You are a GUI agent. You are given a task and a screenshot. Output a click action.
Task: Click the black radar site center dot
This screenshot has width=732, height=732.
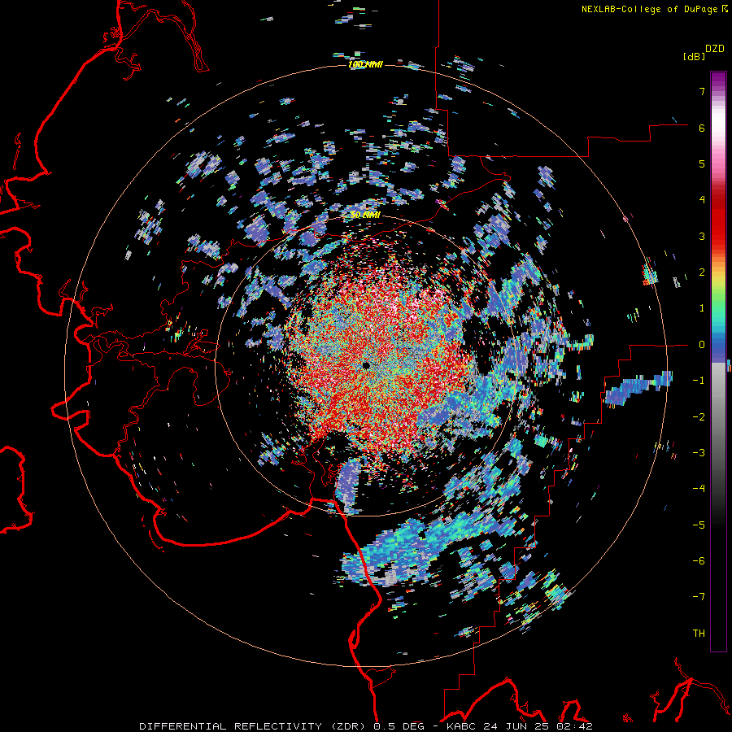tap(366, 365)
